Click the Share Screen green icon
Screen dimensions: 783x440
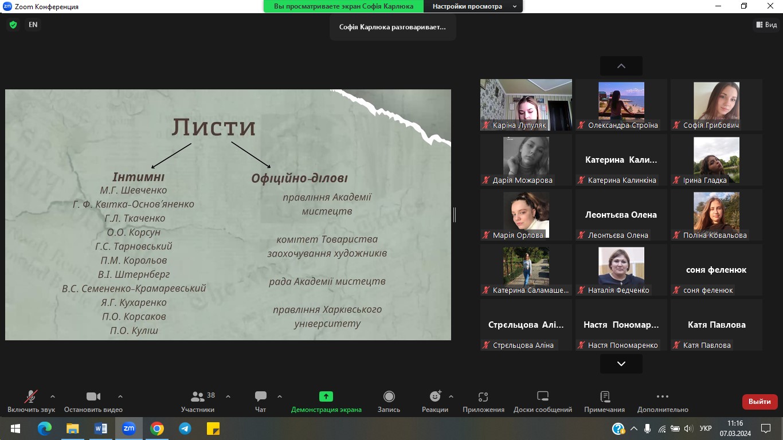326,396
